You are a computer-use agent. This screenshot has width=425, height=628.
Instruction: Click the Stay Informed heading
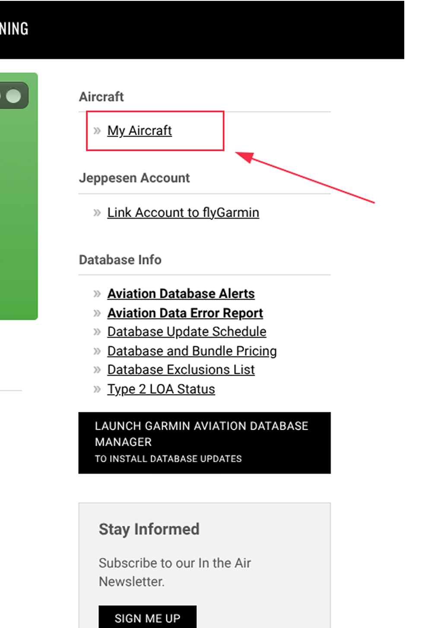pos(149,529)
